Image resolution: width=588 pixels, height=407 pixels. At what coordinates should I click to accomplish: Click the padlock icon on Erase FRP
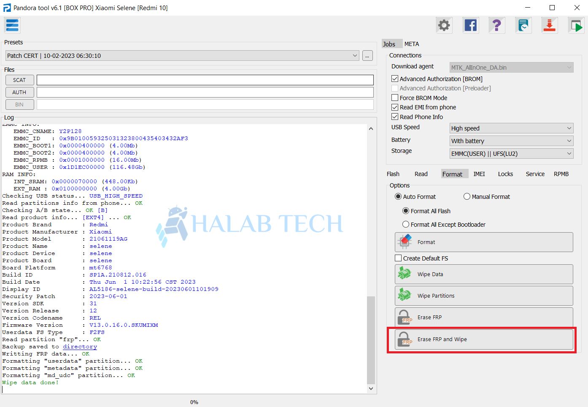coord(405,317)
